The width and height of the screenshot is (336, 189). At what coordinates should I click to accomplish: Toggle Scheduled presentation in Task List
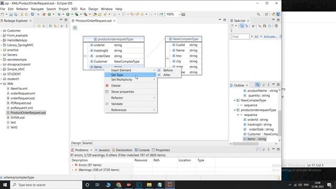pos(247,26)
